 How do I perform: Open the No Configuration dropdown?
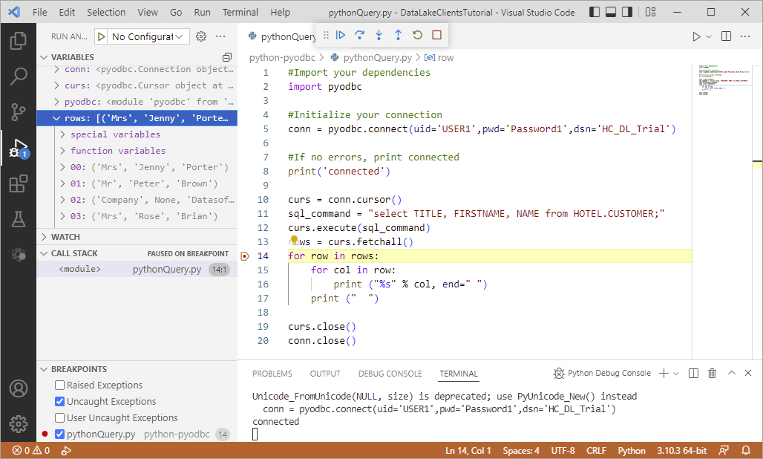click(148, 36)
